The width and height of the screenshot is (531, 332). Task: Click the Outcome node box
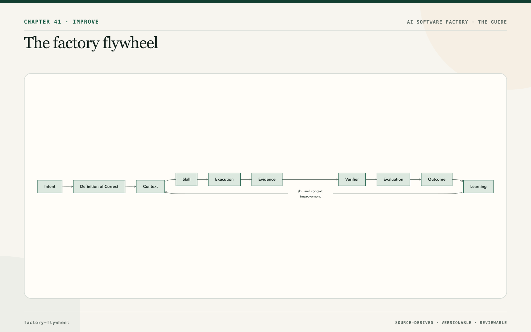pyautogui.click(x=437, y=179)
